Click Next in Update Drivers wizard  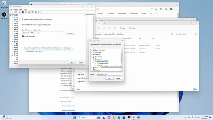tap(72, 62)
